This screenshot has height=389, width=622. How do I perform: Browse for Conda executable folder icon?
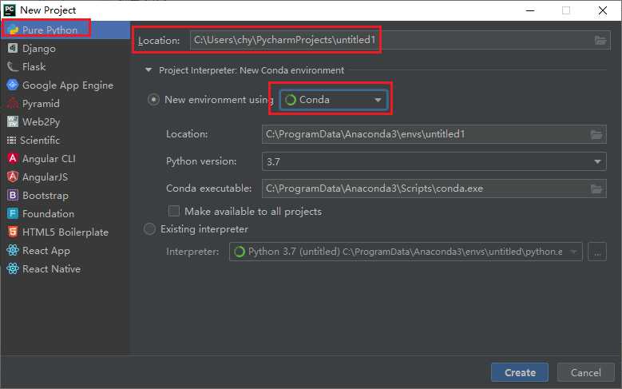pos(596,189)
